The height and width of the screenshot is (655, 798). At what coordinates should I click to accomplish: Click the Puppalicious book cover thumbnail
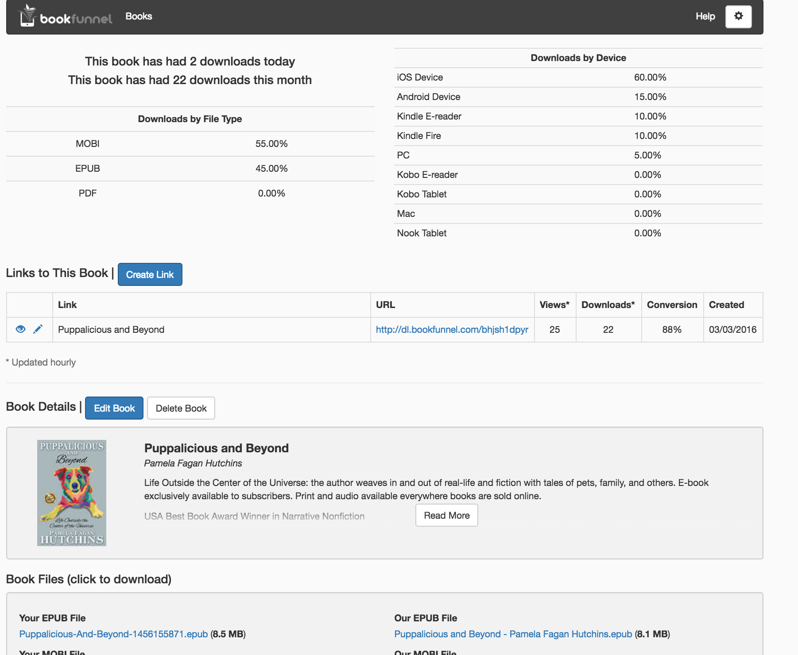click(x=72, y=493)
